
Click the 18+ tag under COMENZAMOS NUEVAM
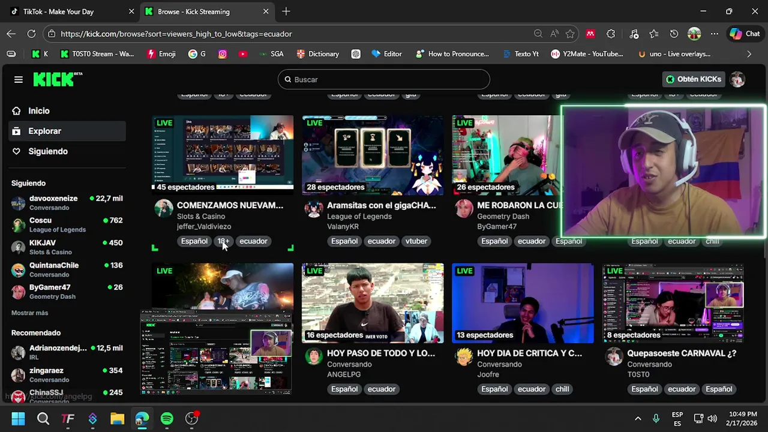223,241
